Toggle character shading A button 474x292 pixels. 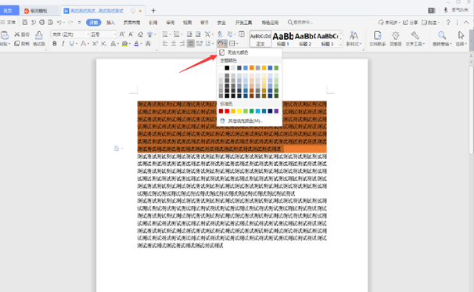point(148,44)
